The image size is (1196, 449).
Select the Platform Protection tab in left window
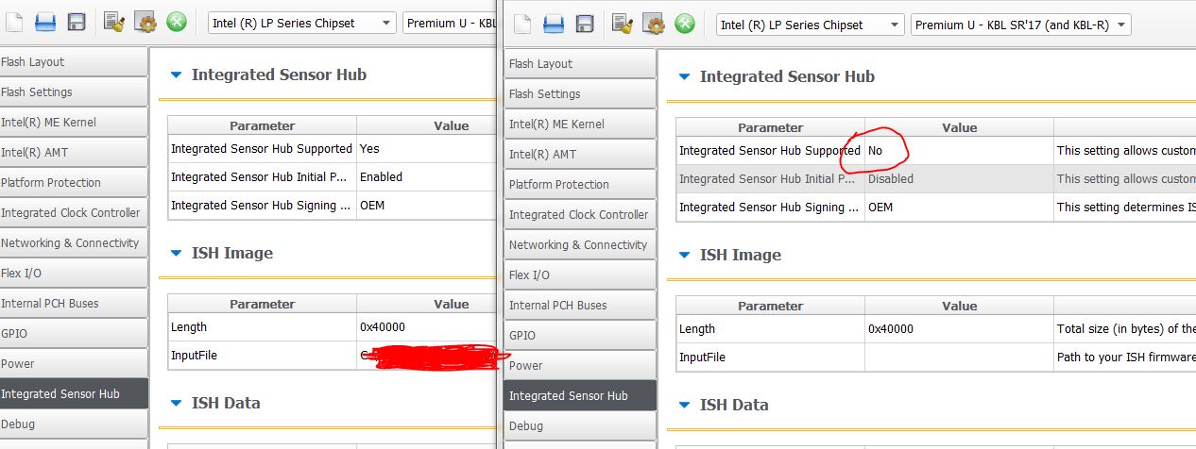[72, 182]
